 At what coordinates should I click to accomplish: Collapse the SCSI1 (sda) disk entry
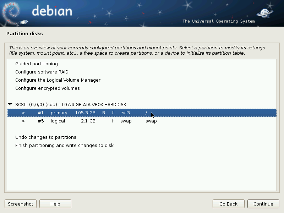point(10,104)
